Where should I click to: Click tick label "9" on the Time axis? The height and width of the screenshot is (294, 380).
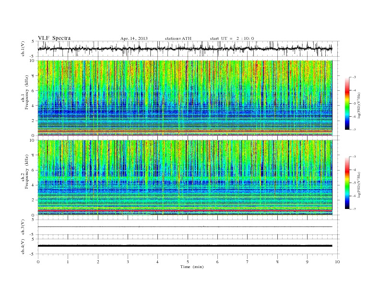[307, 262]
